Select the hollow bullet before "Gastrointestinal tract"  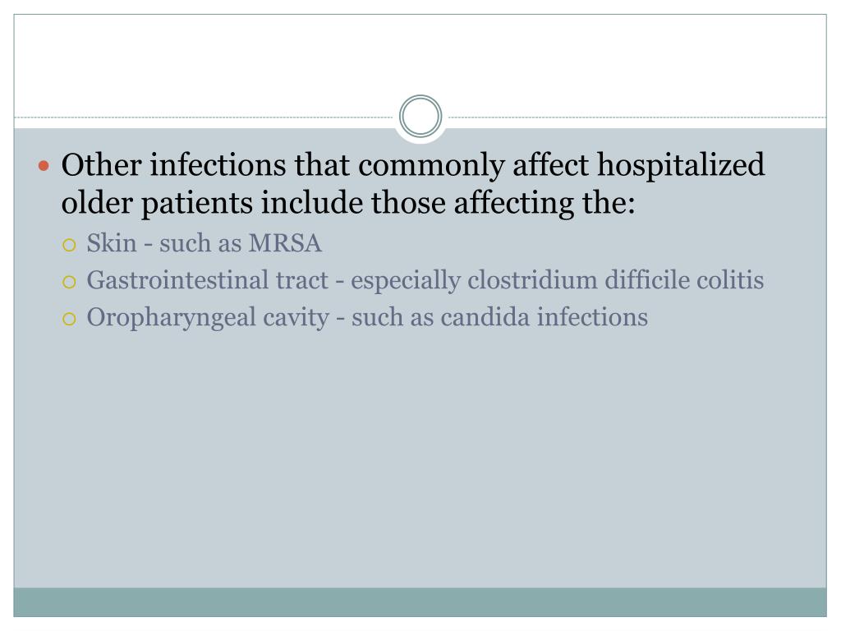pos(69,283)
